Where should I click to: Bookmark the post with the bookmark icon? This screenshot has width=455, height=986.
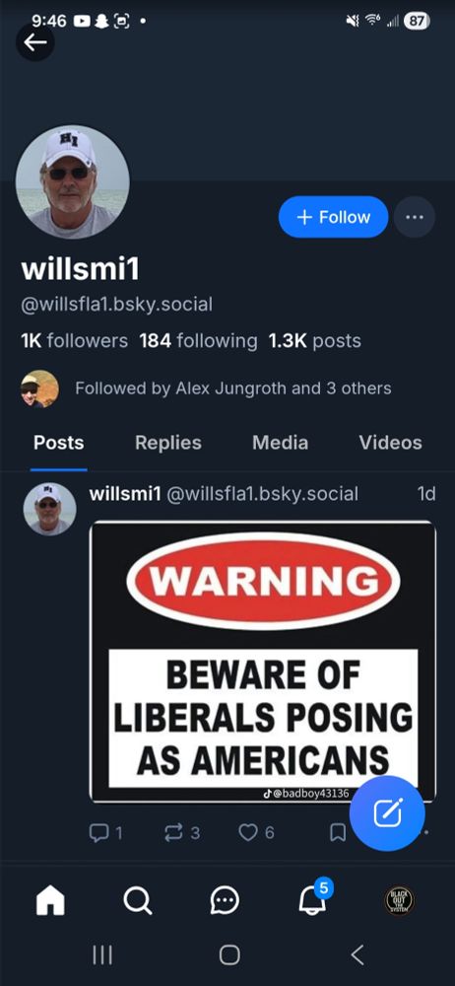(338, 832)
